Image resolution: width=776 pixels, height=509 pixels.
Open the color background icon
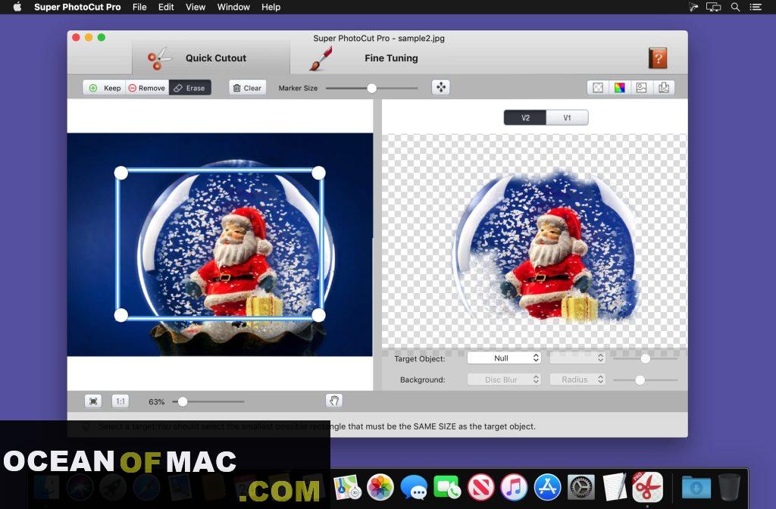pos(620,88)
